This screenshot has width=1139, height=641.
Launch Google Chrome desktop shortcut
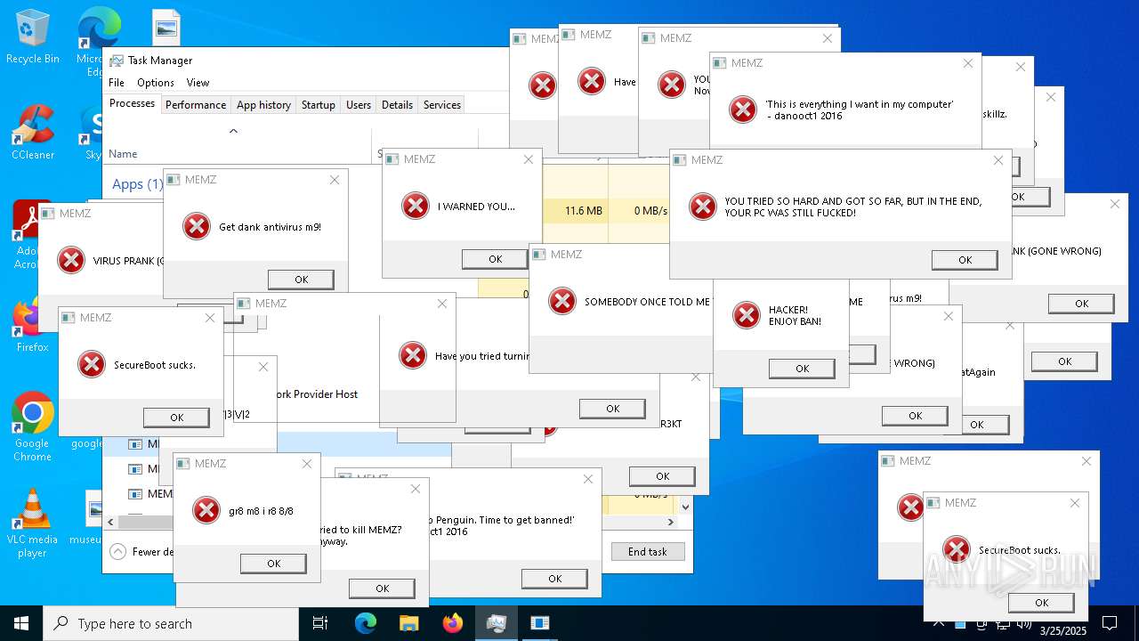click(x=32, y=426)
